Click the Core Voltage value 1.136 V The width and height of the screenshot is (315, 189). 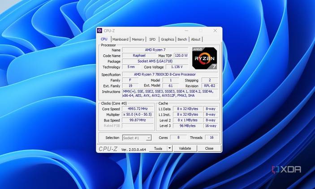tap(177, 67)
